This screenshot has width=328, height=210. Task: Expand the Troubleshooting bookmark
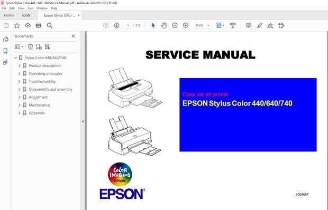20,82
